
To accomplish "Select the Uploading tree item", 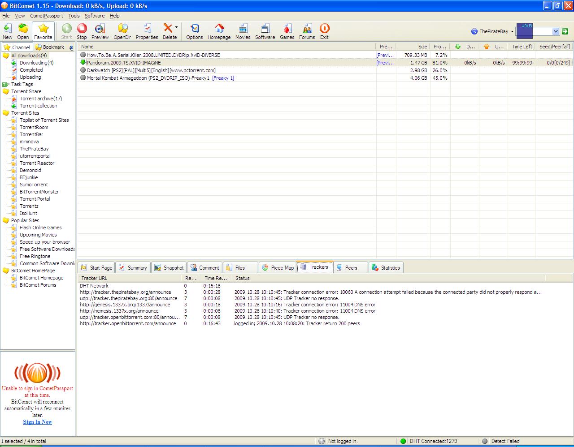I will point(30,77).
